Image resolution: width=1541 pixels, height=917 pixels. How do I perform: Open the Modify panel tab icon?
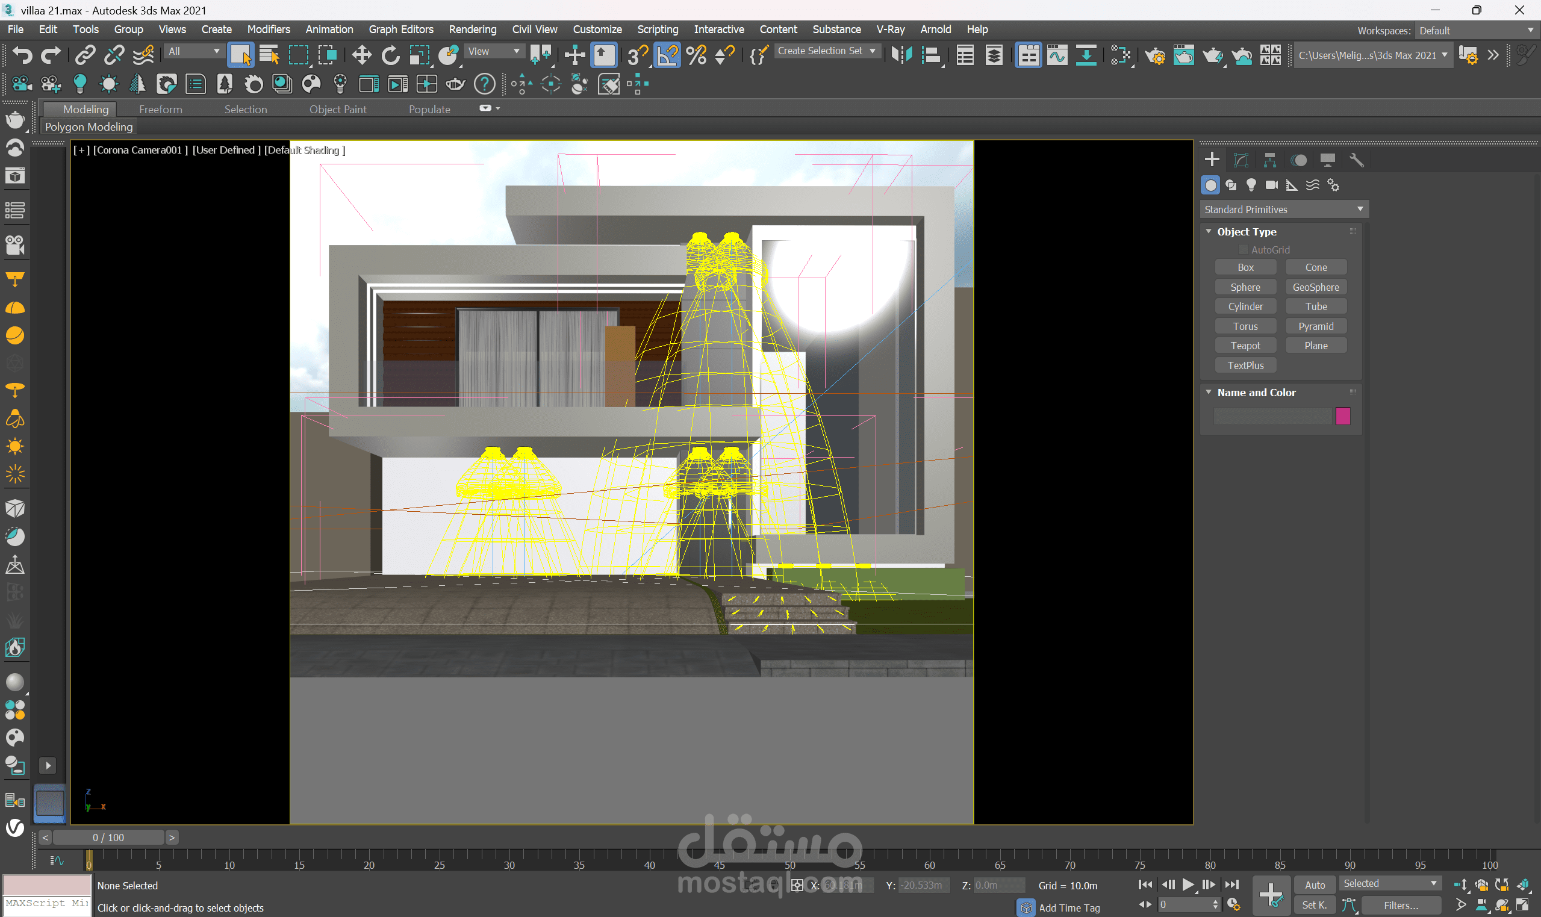[x=1241, y=160]
